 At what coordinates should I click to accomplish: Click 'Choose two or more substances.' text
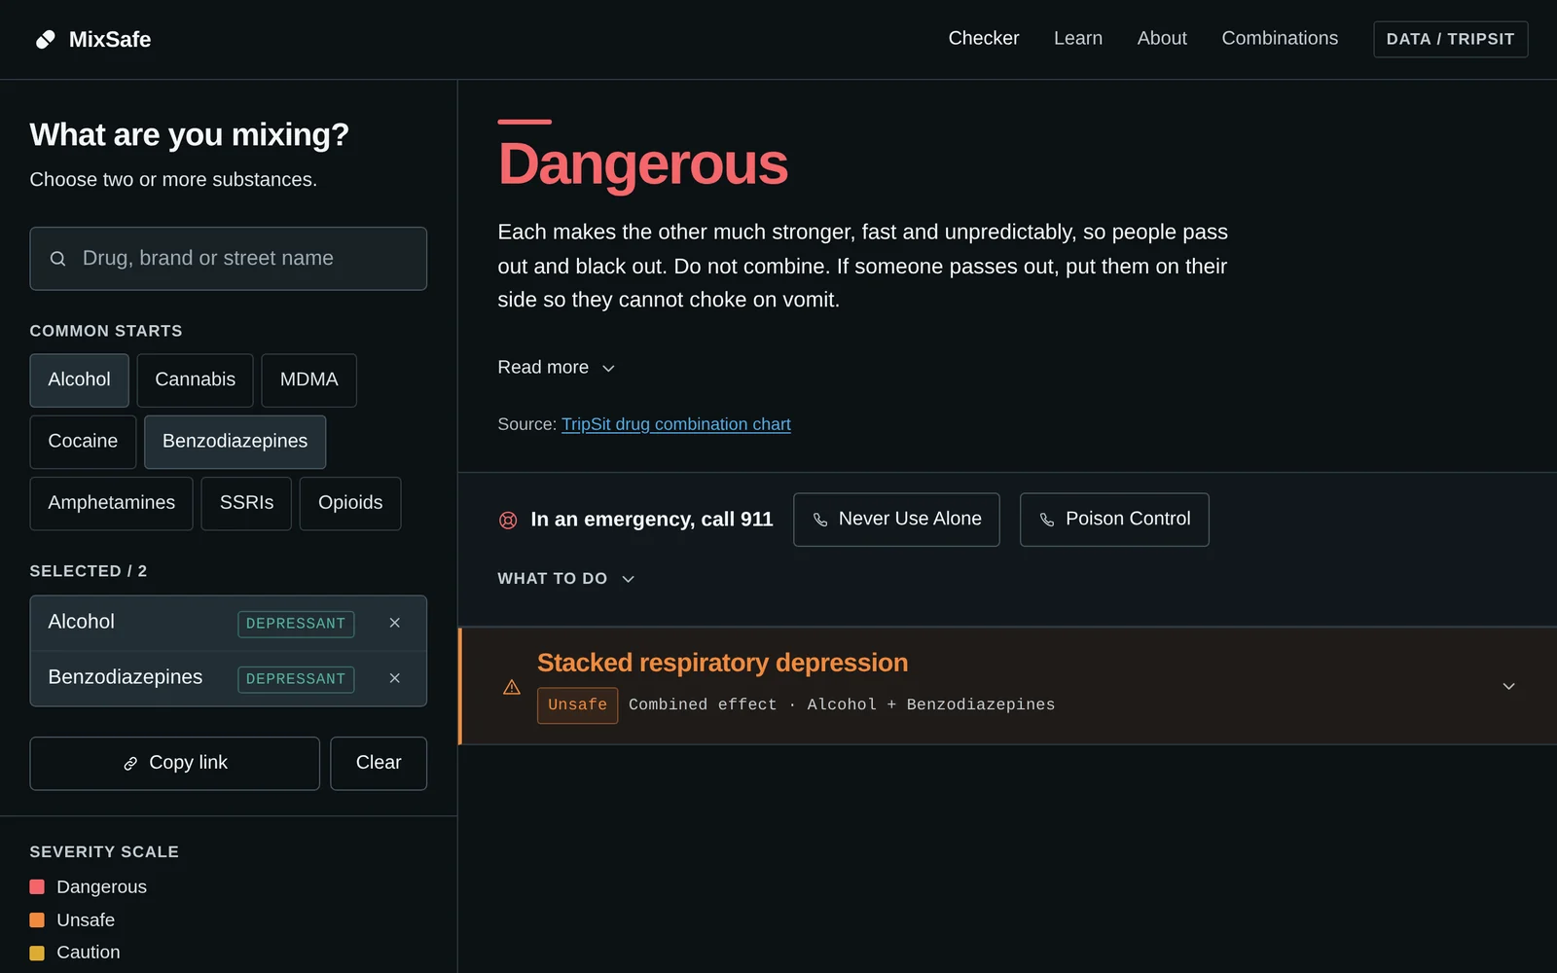[x=173, y=180]
